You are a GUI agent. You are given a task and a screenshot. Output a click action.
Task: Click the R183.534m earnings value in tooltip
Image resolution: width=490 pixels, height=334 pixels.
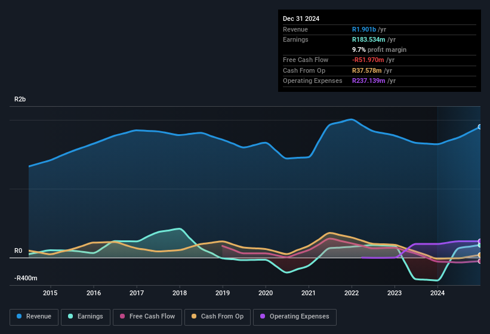(369, 39)
